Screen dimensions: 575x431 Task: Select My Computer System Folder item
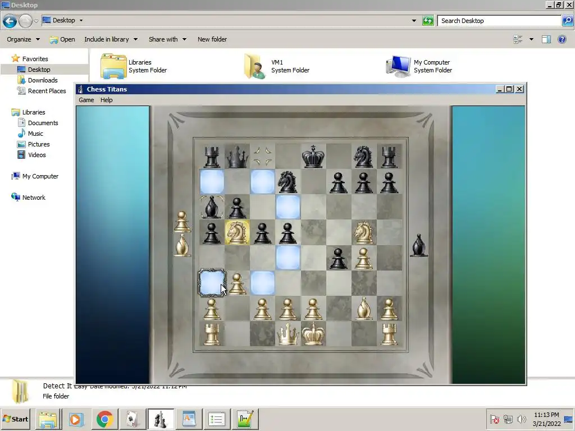[x=419, y=66]
